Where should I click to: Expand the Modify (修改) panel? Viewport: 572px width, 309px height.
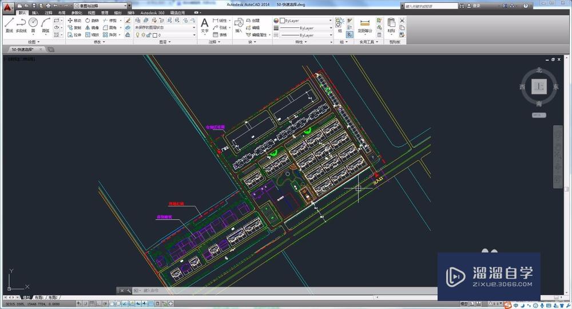[x=99, y=42]
